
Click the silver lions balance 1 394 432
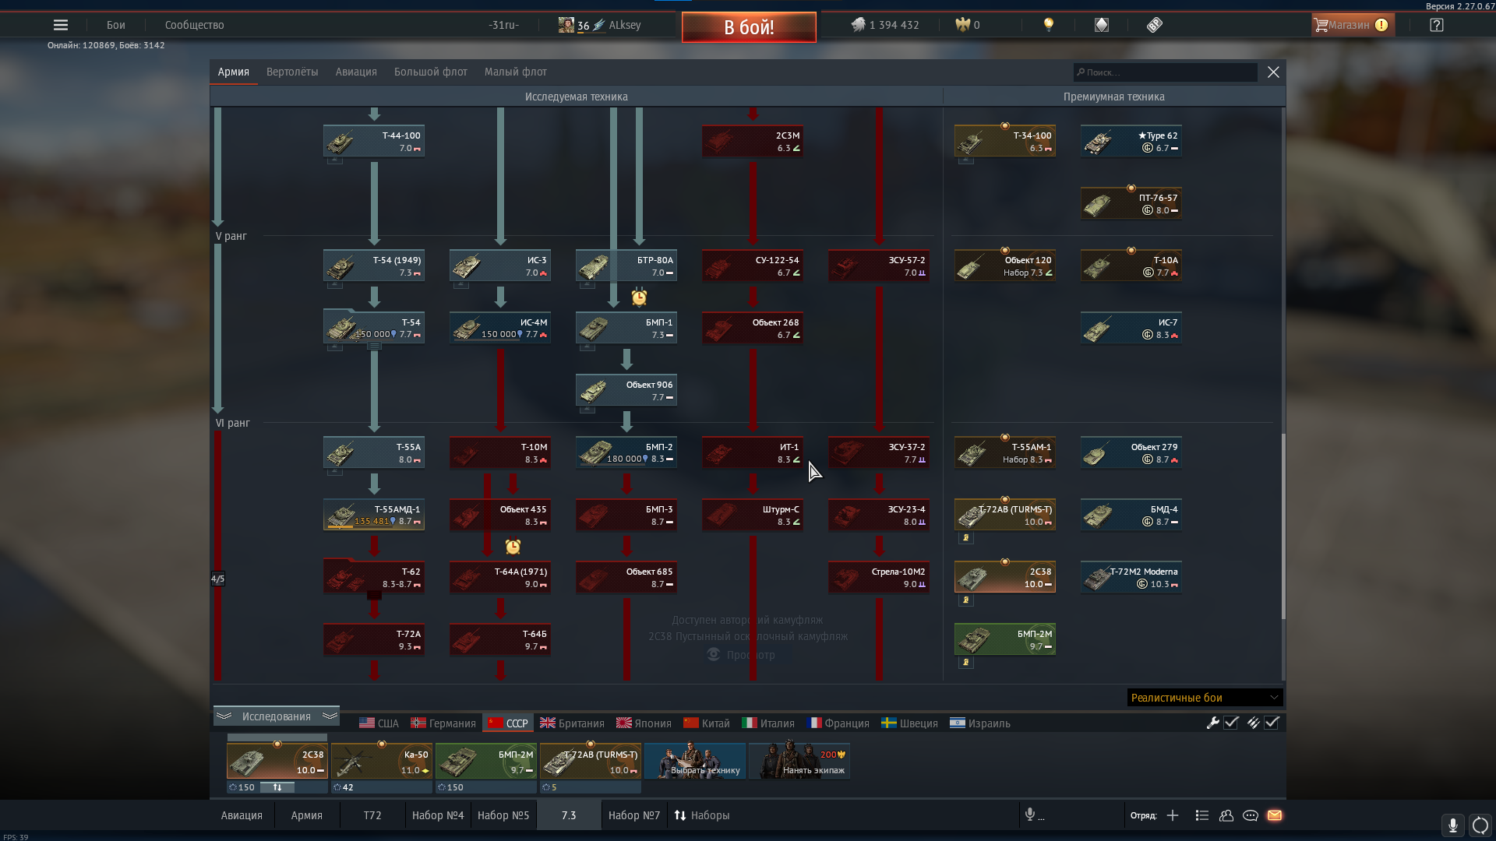[884, 25]
